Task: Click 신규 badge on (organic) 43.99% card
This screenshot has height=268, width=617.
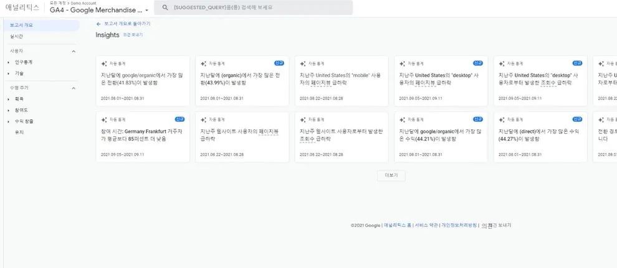Action: (x=279, y=63)
